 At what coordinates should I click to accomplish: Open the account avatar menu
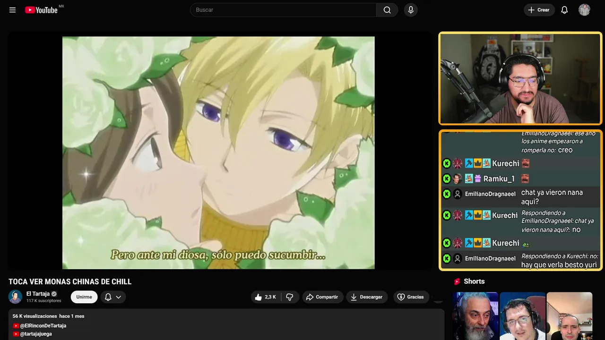click(x=585, y=10)
